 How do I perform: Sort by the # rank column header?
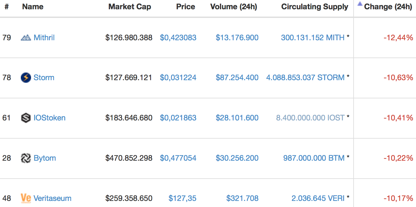pos(6,7)
